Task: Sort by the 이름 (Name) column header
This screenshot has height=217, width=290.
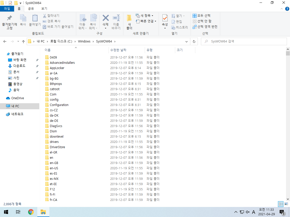Action: 48,50
